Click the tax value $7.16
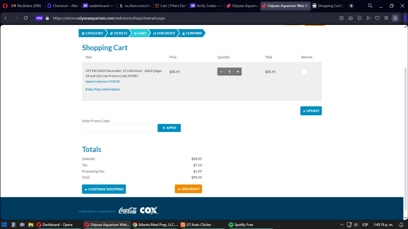 [x=197, y=165]
